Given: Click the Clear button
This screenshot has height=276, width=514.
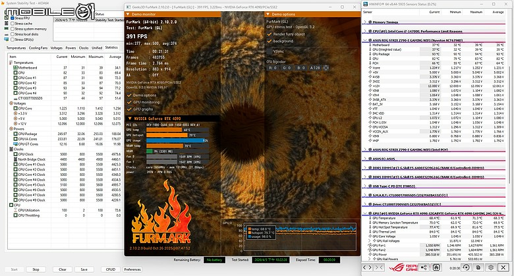Looking at the screenshot, I should tap(63, 269).
